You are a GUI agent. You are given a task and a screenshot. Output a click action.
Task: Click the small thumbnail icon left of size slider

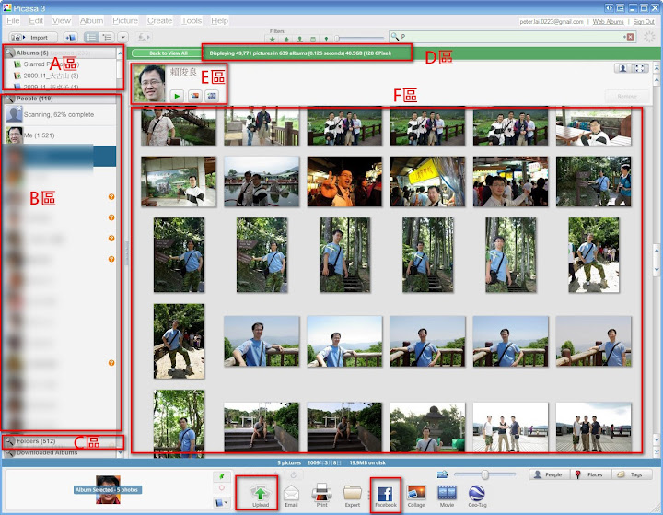point(443,474)
